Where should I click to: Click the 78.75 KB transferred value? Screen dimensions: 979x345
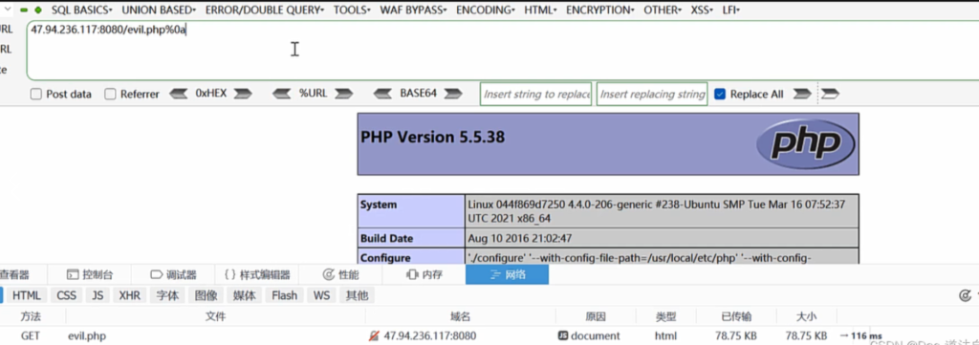coord(736,336)
